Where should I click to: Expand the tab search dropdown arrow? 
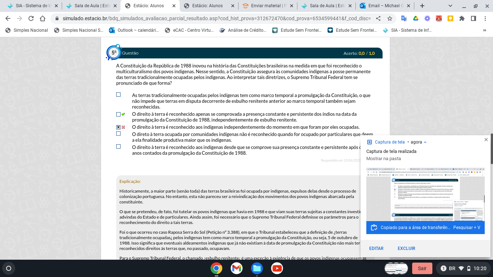tap(450, 6)
